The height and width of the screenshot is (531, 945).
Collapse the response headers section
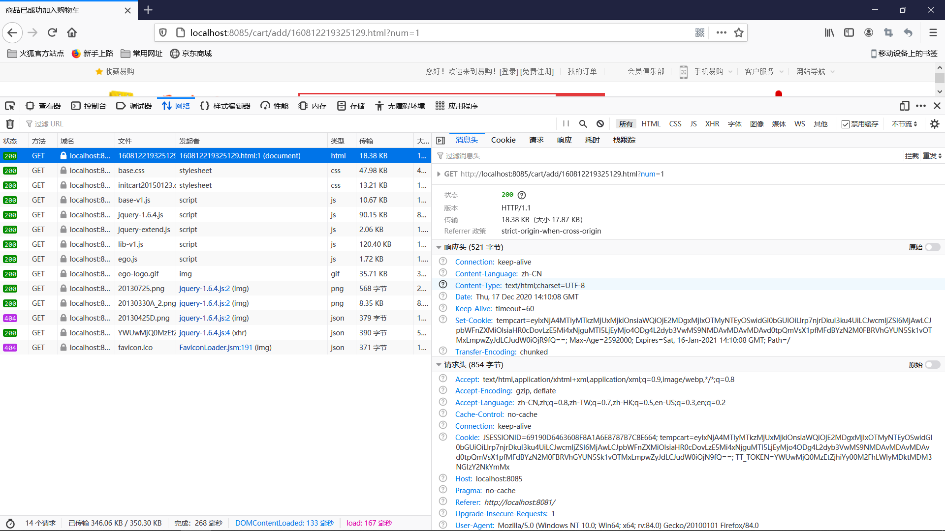coord(439,247)
